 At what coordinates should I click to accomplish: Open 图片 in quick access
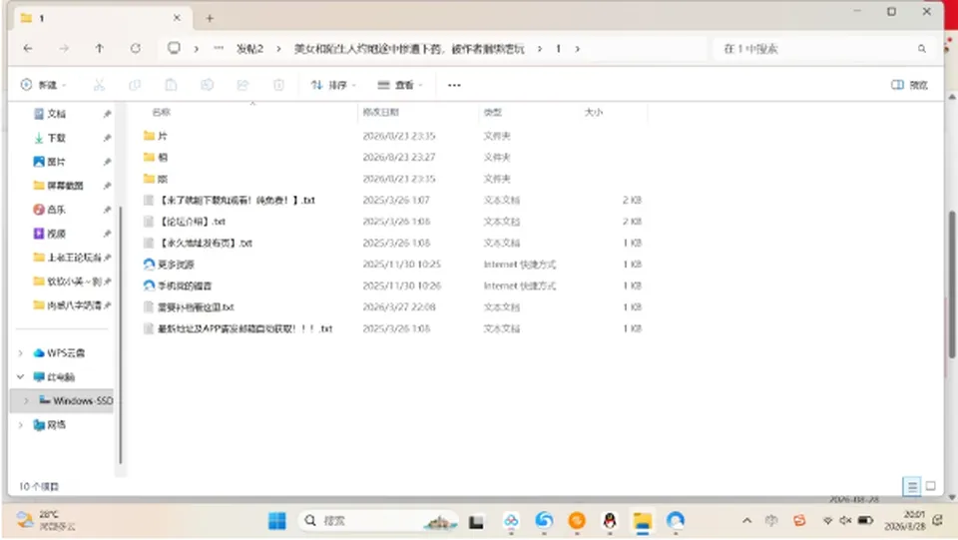[x=56, y=162]
